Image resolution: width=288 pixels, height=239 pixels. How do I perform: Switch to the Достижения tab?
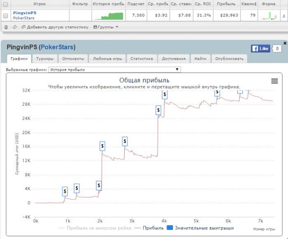(174, 59)
